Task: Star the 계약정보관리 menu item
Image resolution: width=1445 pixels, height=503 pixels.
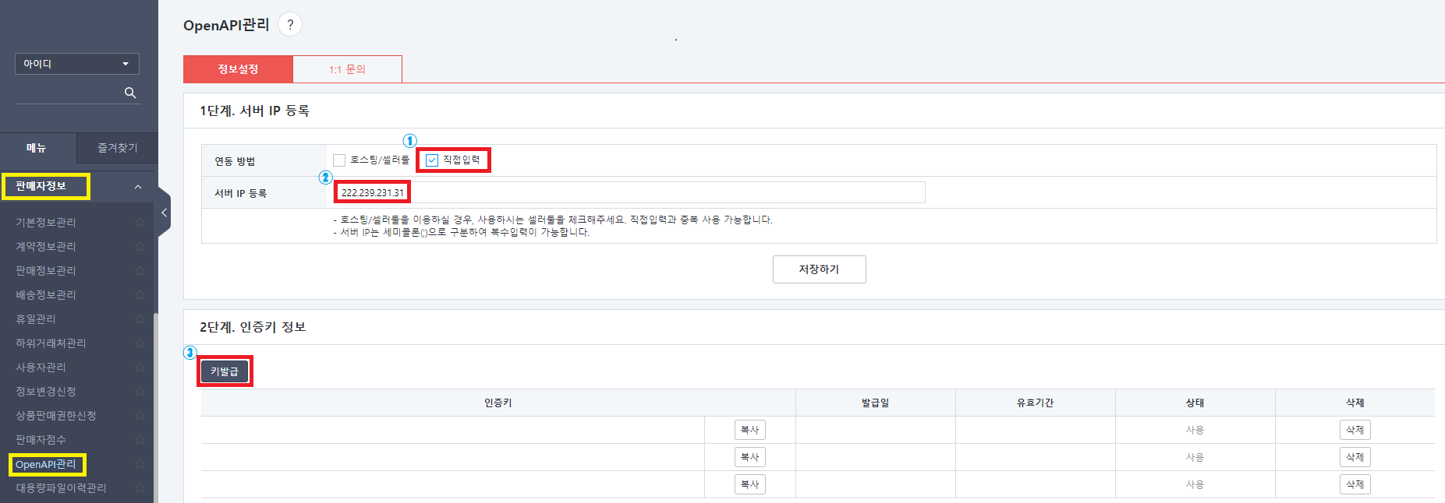Action: pyautogui.click(x=140, y=247)
